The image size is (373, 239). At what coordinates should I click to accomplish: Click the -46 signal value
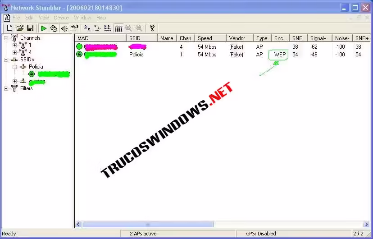[x=314, y=55]
